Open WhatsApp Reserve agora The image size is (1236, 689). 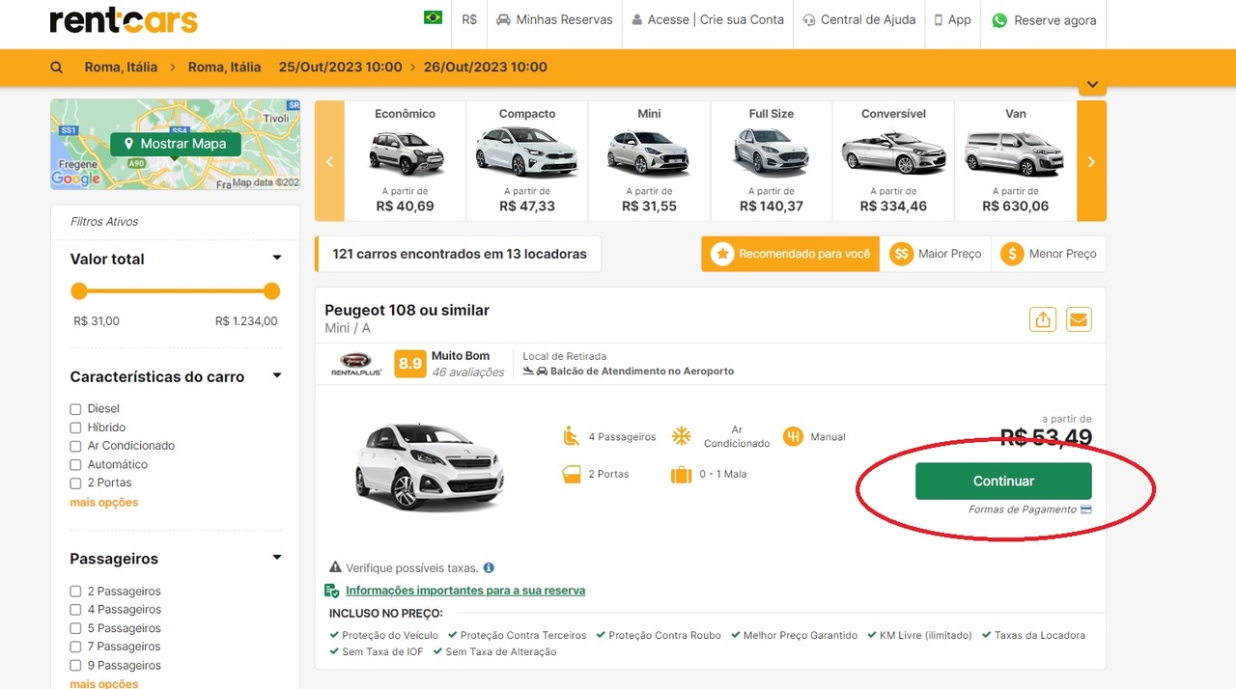(1044, 20)
